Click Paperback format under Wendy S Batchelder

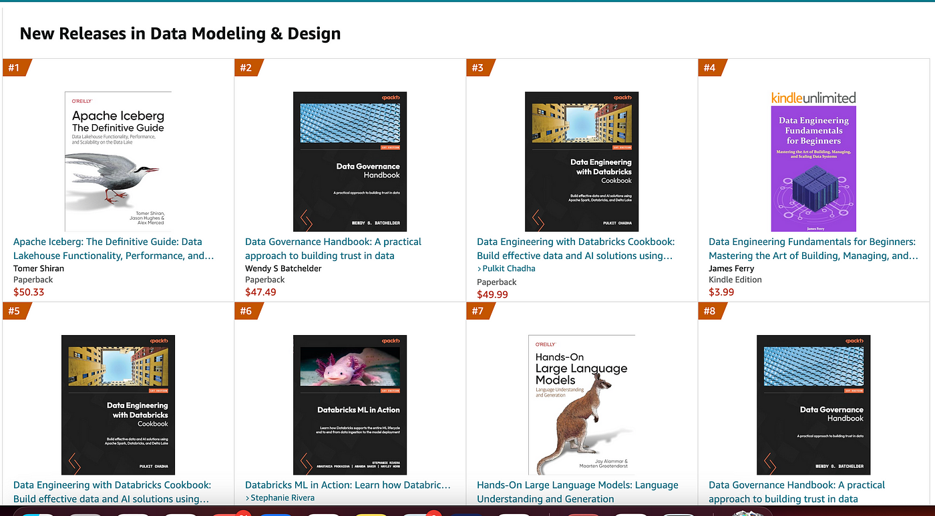pyautogui.click(x=265, y=280)
